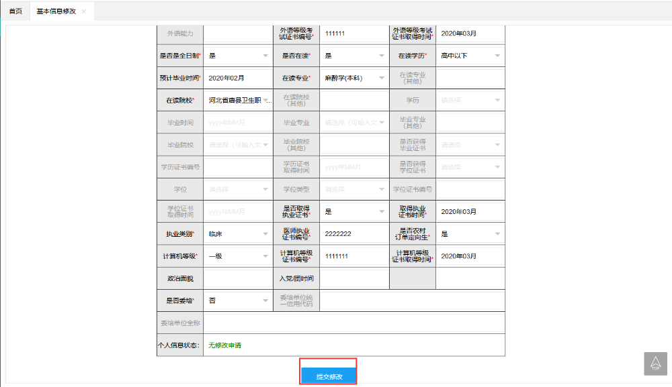Screen dimensions: 672x387
Task: Click the scroll-to-top TOP icon
Action: point(656,364)
